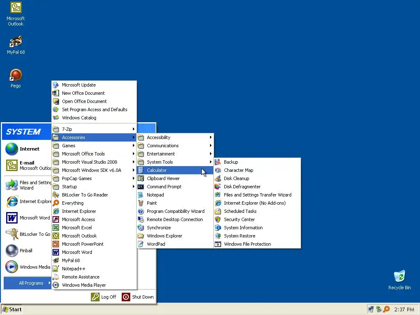Image resolution: width=420 pixels, height=315 pixels.
Task: Open Clipboard Viewer in Accessories
Action: point(175,178)
